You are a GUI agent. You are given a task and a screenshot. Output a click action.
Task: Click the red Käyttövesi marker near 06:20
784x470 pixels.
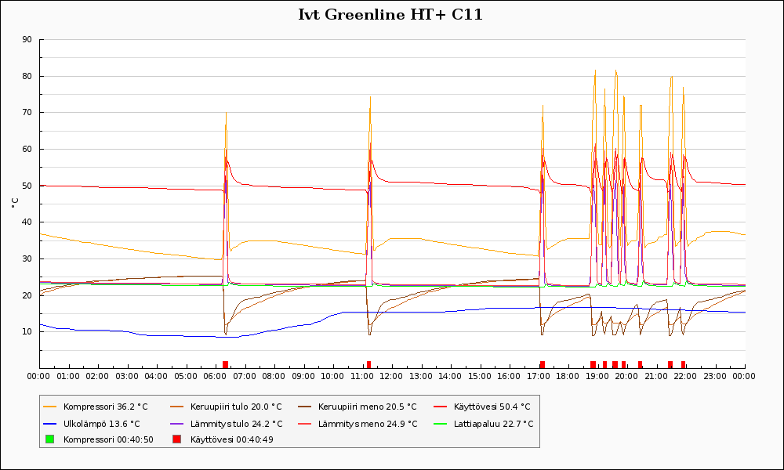point(226,364)
